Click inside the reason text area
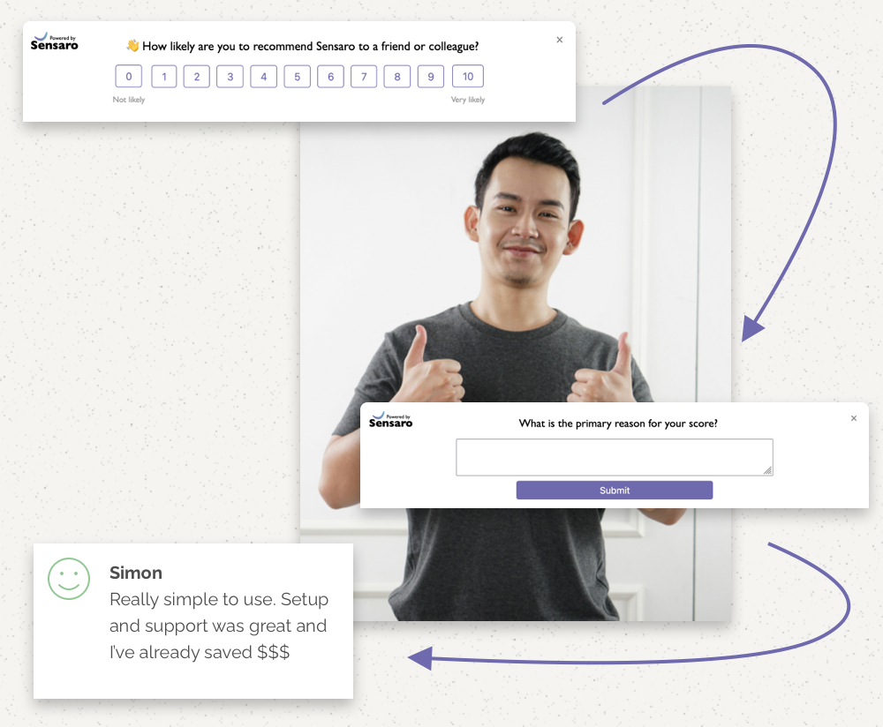 pos(615,456)
